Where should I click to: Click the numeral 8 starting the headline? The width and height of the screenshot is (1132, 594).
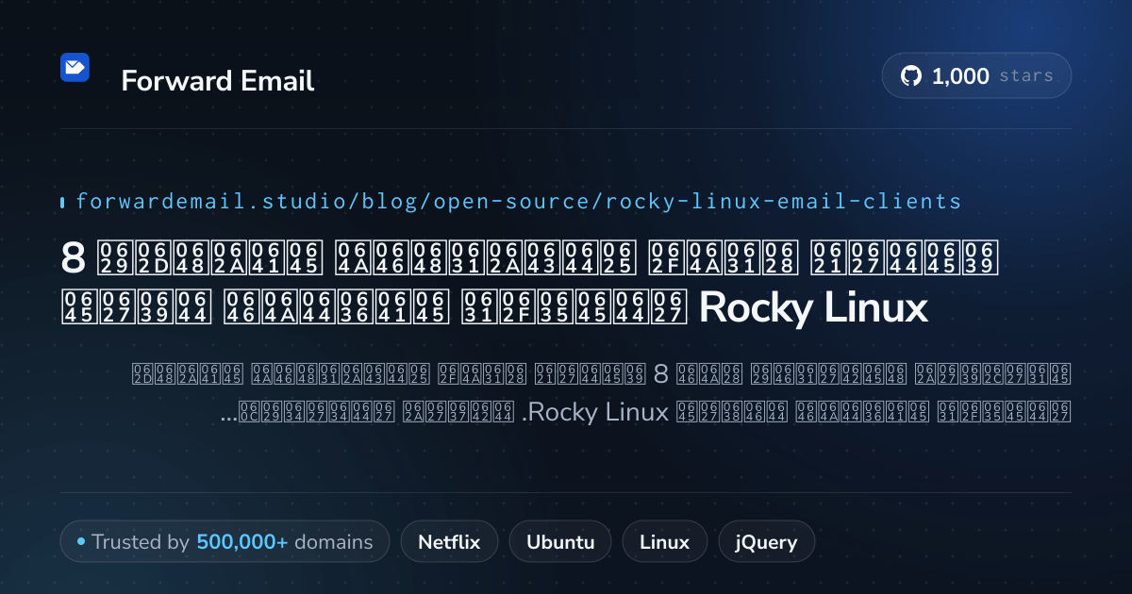74,256
